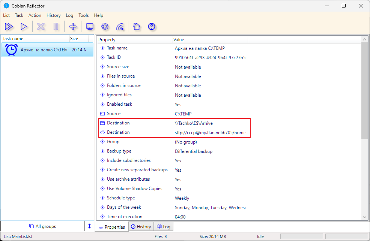Click the abort task X icon

tap(41, 27)
